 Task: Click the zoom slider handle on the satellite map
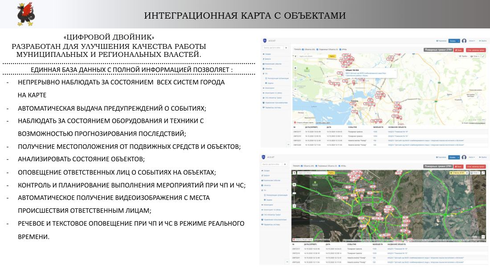[x=294, y=194]
